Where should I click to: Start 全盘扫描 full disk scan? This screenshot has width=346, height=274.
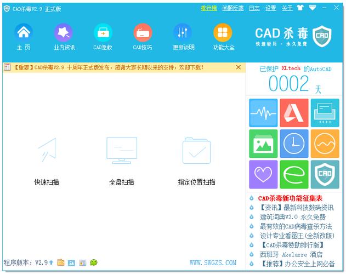pos(122,162)
